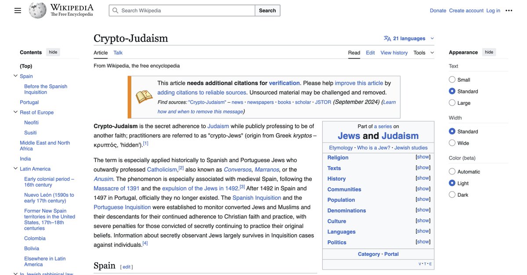
Task: Open Middle East and North Africa in contents
Action: point(45,146)
